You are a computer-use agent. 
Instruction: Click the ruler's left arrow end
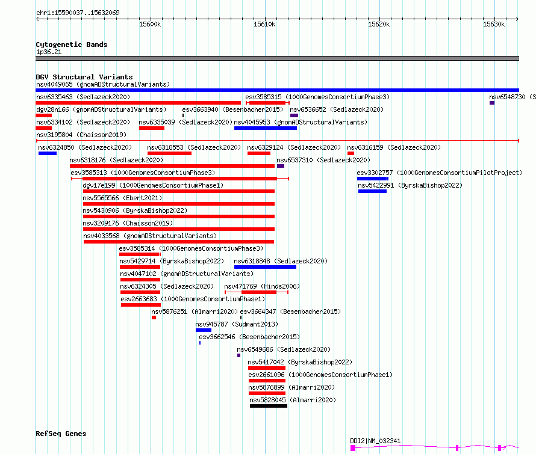coord(37,19)
